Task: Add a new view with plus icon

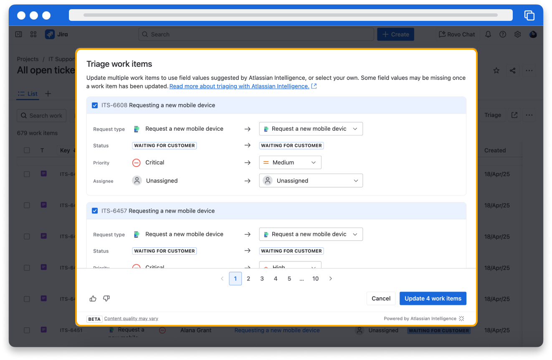Action: pos(48,94)
